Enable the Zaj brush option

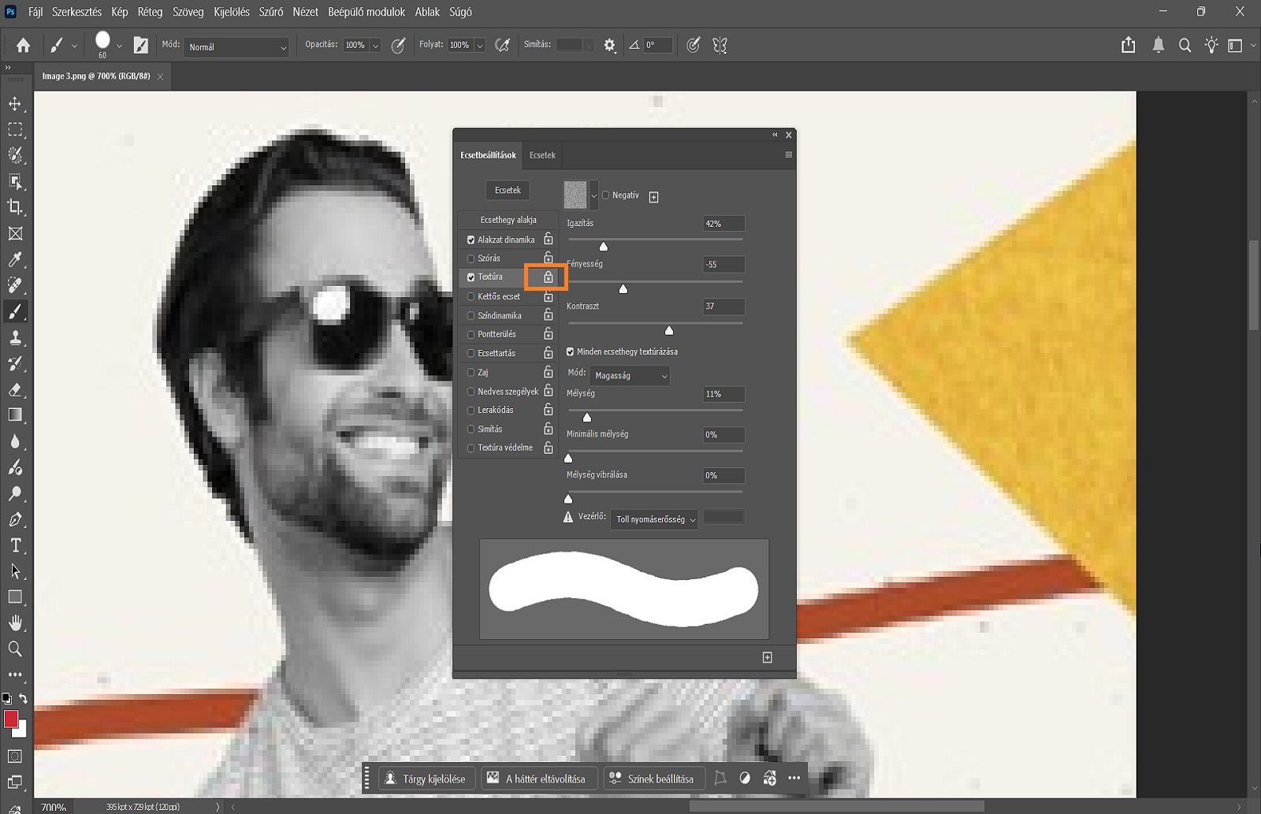[x=471, y=372]
